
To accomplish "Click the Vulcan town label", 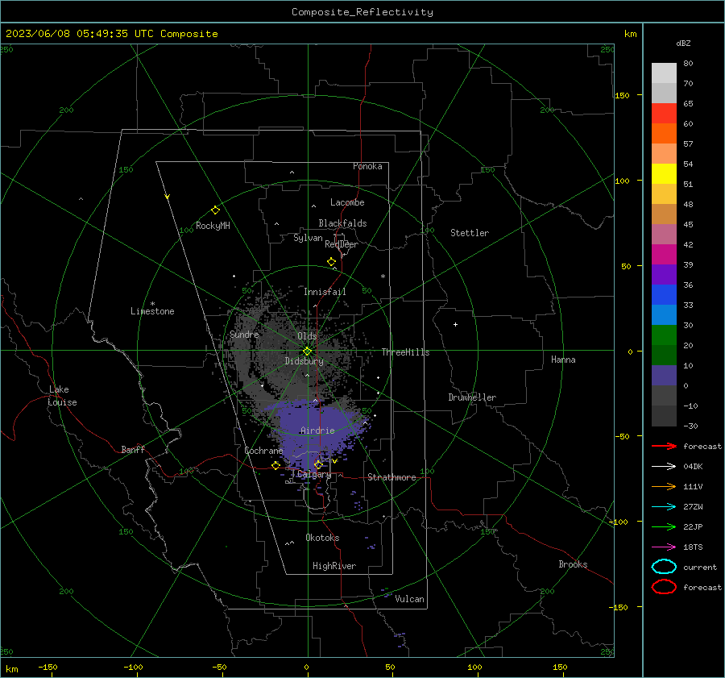I will [x=410, y=599].
